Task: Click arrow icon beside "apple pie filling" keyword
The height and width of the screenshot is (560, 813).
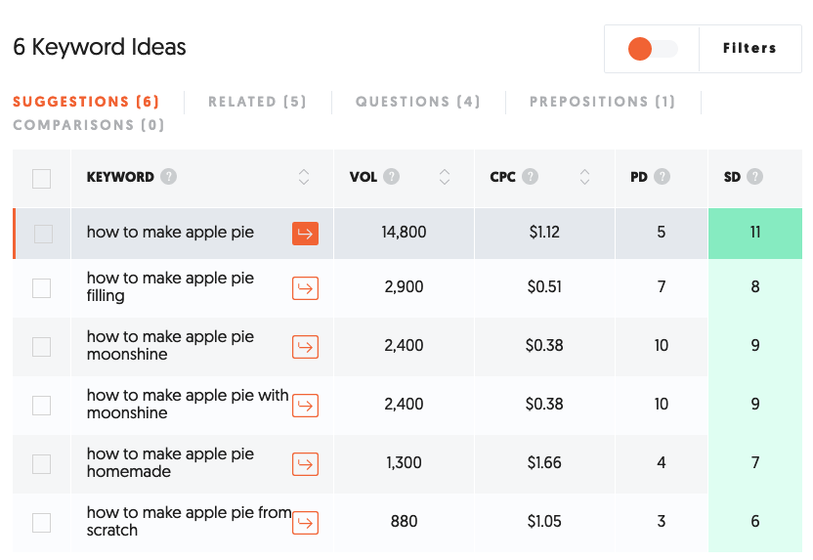Action: tap(305, 288)
